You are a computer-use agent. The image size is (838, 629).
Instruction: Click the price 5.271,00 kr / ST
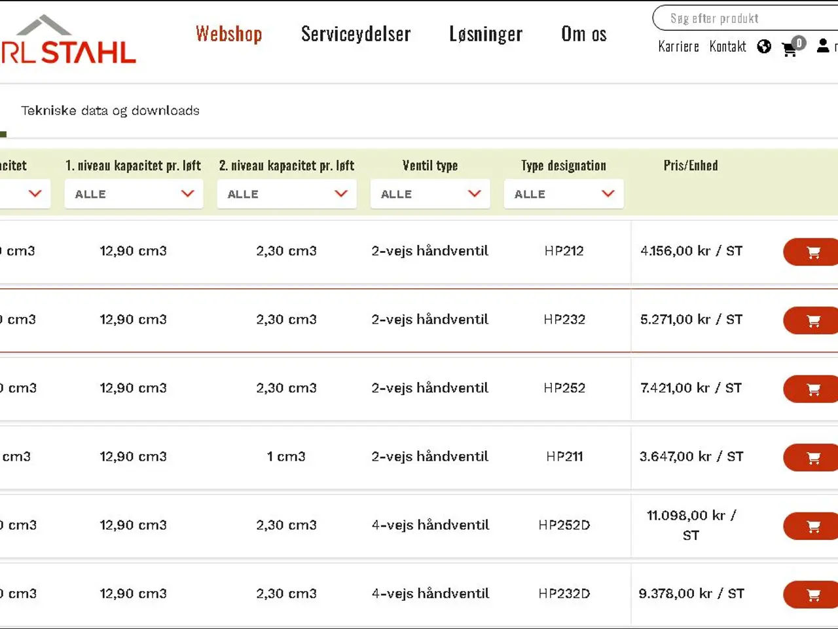[691, 320]
